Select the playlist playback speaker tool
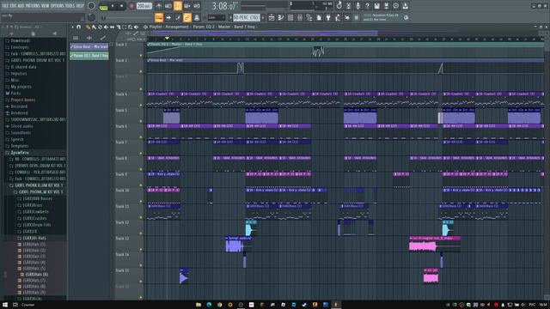The width and height of the screenshot is (550, 309). click(136, 27)
